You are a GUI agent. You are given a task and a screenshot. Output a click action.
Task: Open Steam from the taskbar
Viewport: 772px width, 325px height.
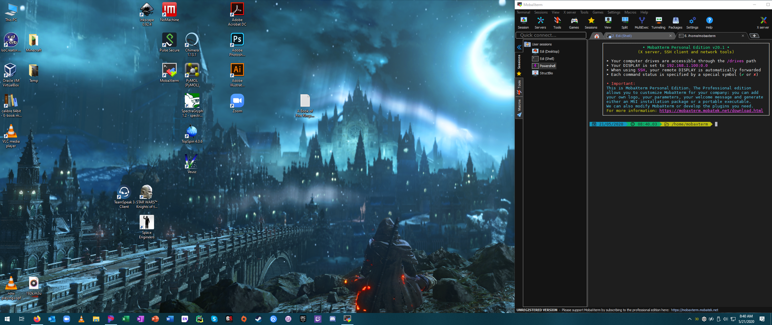click(x=258, y=319)
